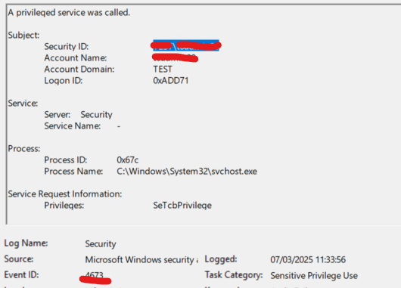Select the 'Sensitive Privilege Use' category value
This screenshot has width=401, height=288.
314,275
